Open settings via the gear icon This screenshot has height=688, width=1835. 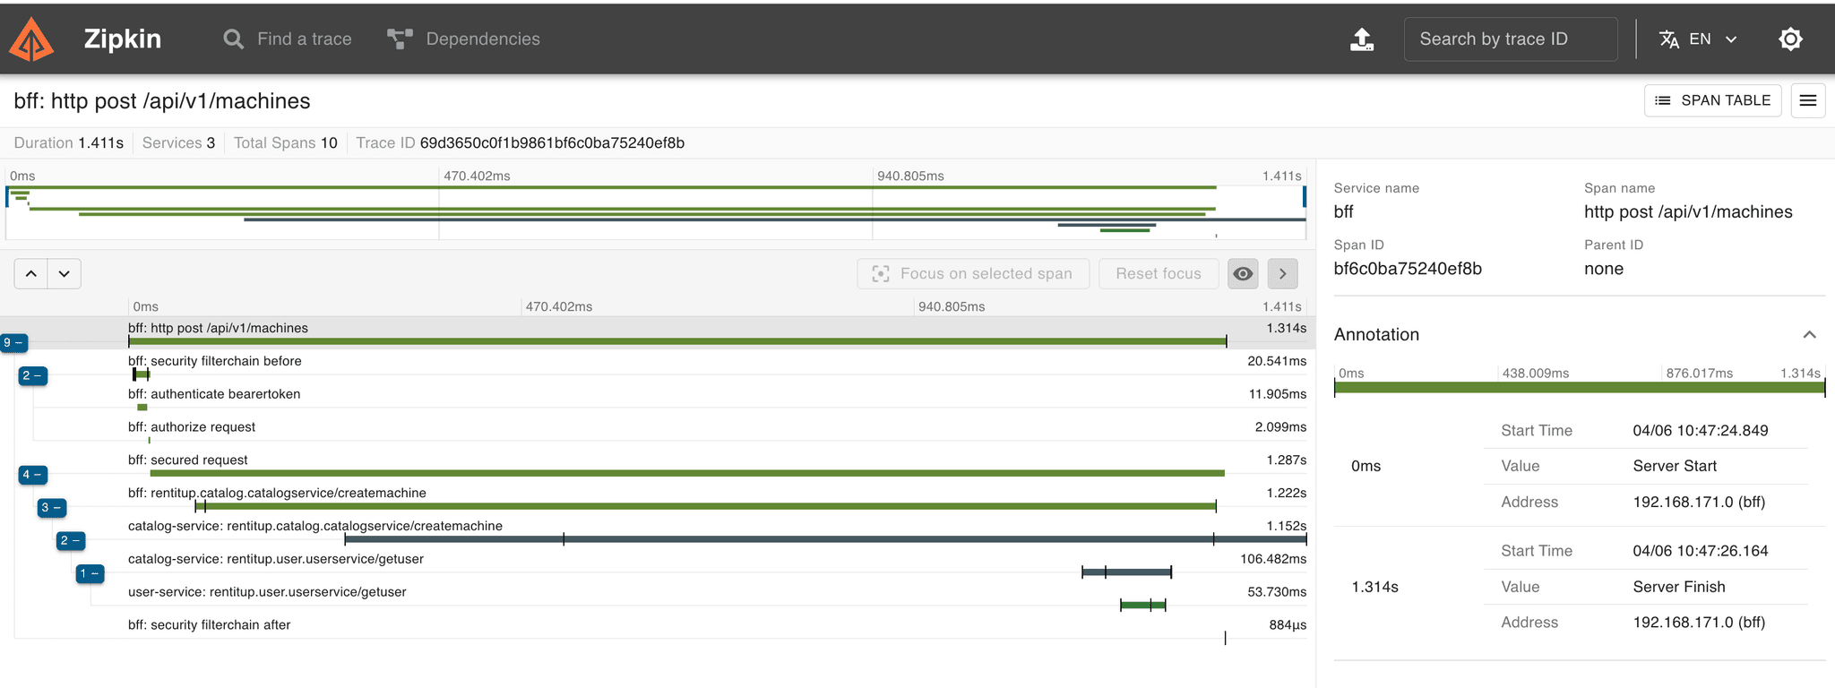(x=1789, y=39)
